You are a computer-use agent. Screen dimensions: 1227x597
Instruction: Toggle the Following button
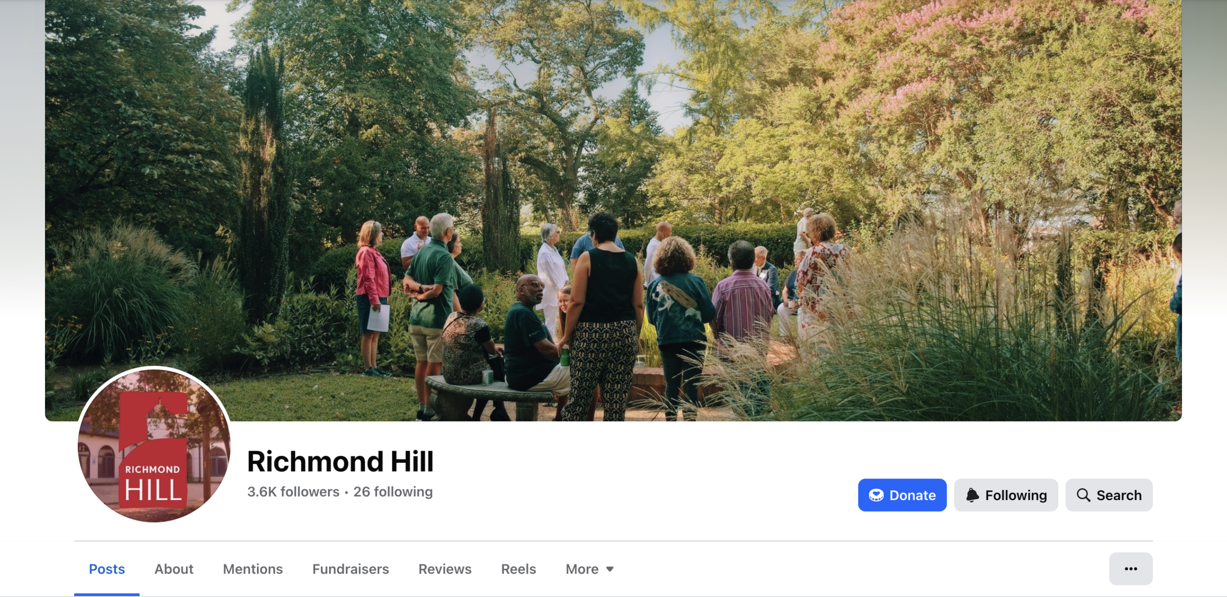pos(1006,495)
